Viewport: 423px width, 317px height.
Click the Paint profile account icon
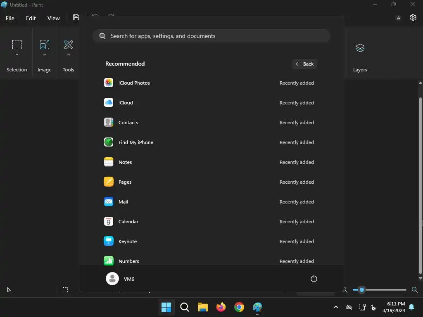coord(398,18)
